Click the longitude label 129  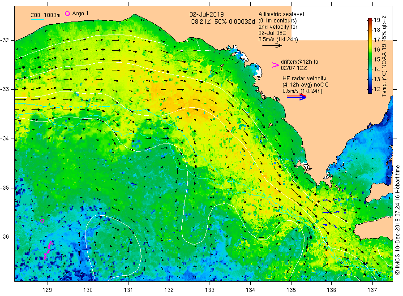pos(47,290)
